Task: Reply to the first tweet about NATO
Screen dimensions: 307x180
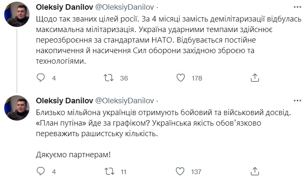Action: click(x=41, y=78)
